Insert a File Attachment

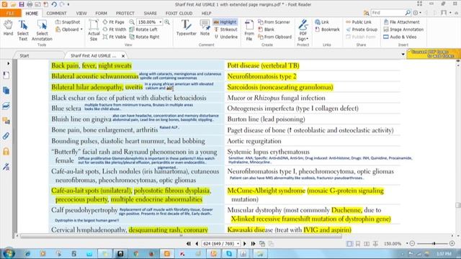pyautogui.click(x=402, y=22)
